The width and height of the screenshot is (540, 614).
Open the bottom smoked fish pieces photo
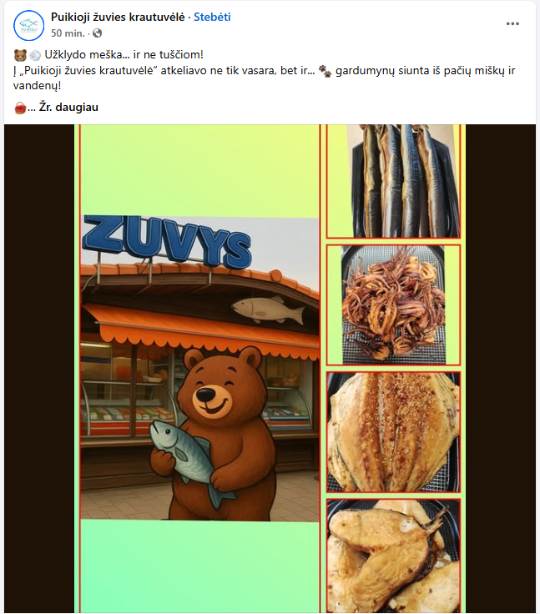[x=393, y=556]
